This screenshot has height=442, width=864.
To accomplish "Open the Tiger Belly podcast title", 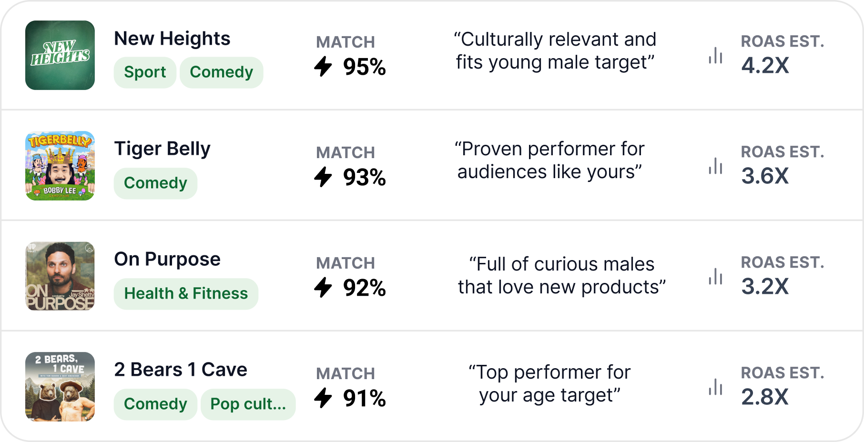I will click(162, 149).
